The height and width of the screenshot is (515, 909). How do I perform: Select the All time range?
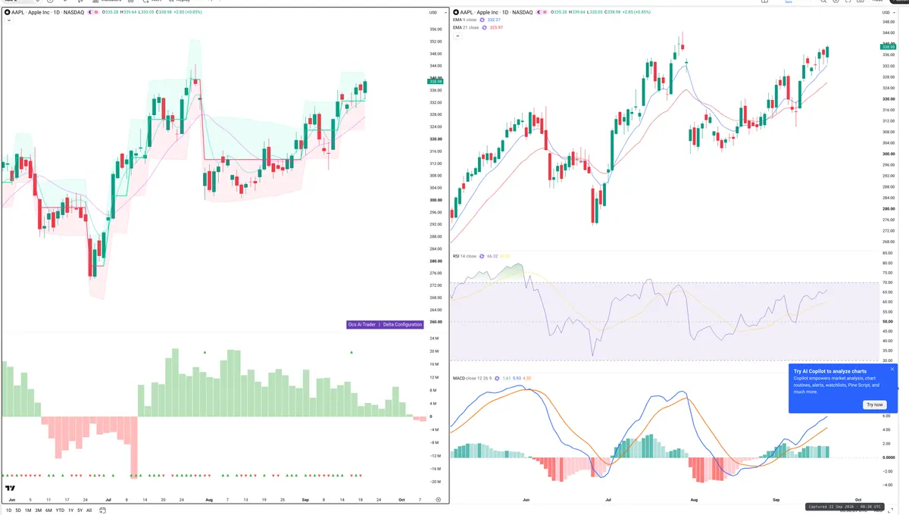click(x=89, y=510)
